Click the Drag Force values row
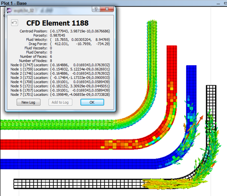The image size is (227, 196). click(x=80, y=44)
